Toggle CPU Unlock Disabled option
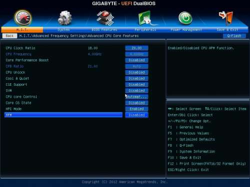This screenshot has height=187, width=250. click(x=136, y=72)
